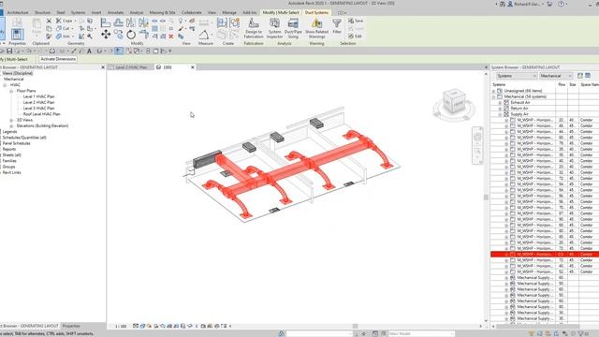The height and width of the screenshot is (337, 599).
Task: Open the user sign-in account menu
Action: coord(526,4)
